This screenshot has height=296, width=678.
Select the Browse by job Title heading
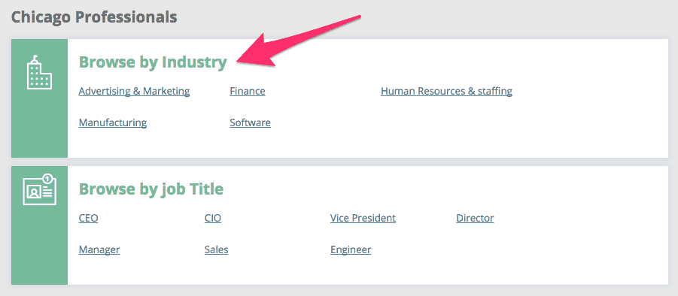151,189
